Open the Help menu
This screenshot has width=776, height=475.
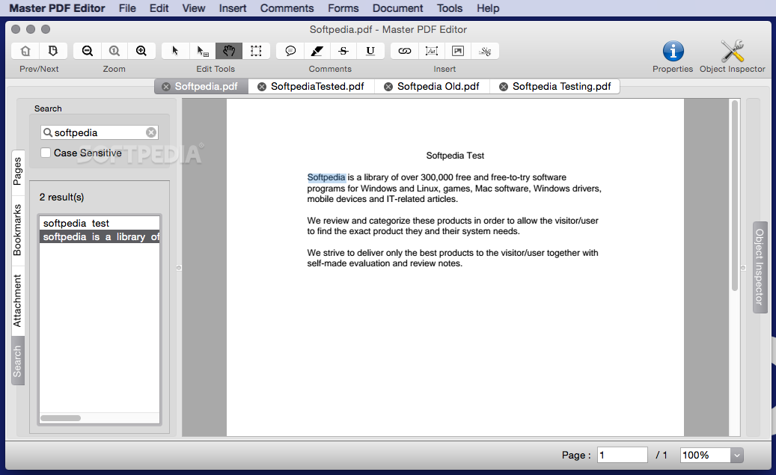[x=488, y=8]
